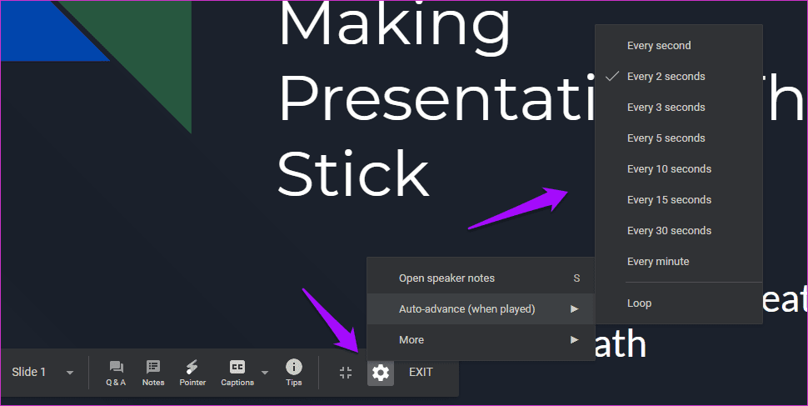Select Every 15 seconds option

[x=679, y=200]
